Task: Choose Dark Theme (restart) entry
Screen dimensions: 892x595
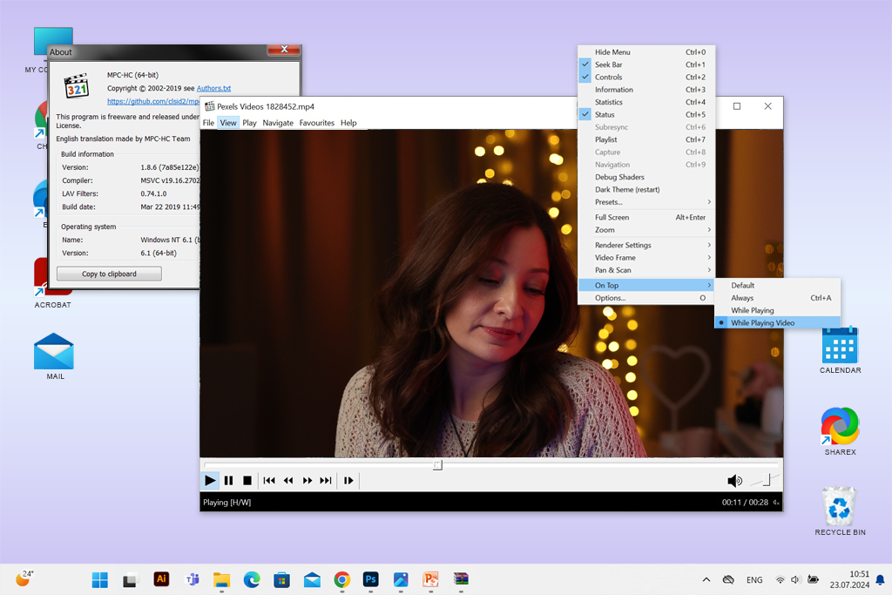Action: pos(646,189)
